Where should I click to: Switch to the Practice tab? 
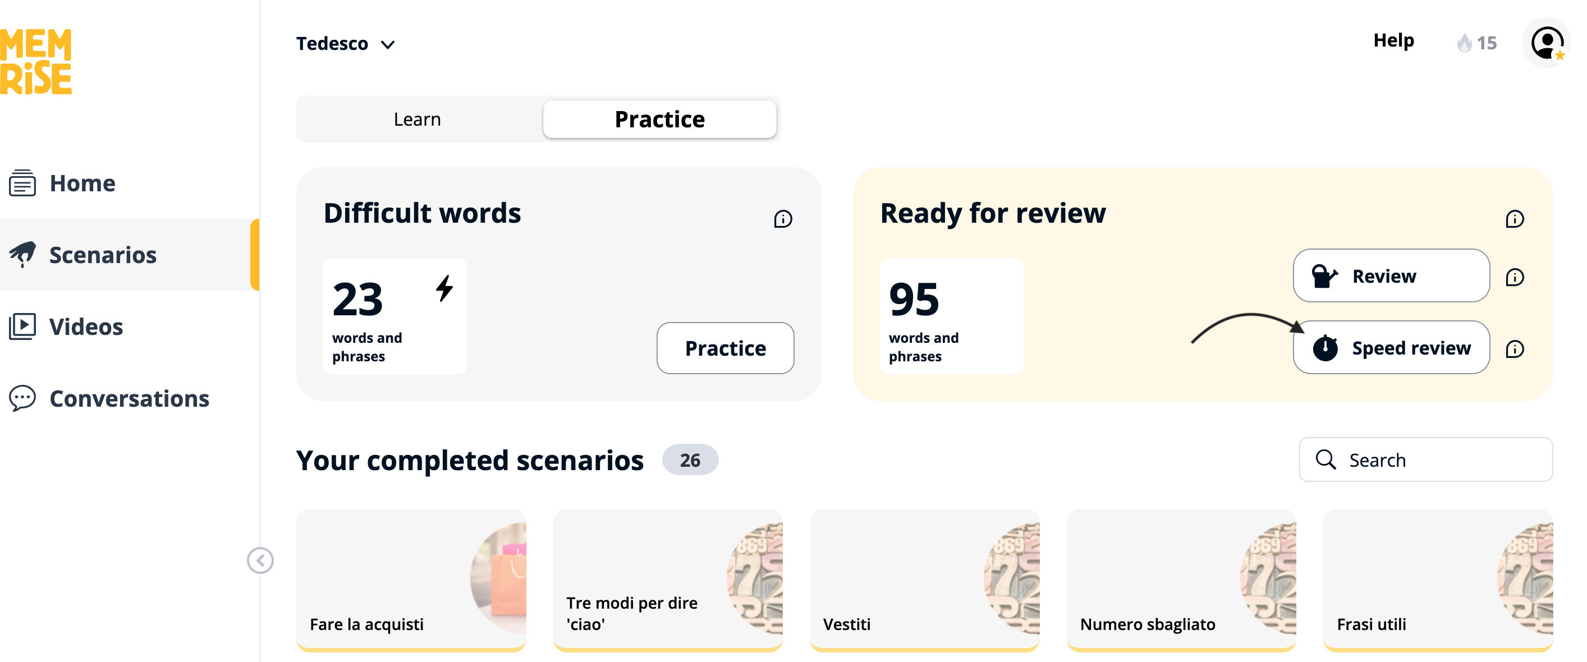659,119
